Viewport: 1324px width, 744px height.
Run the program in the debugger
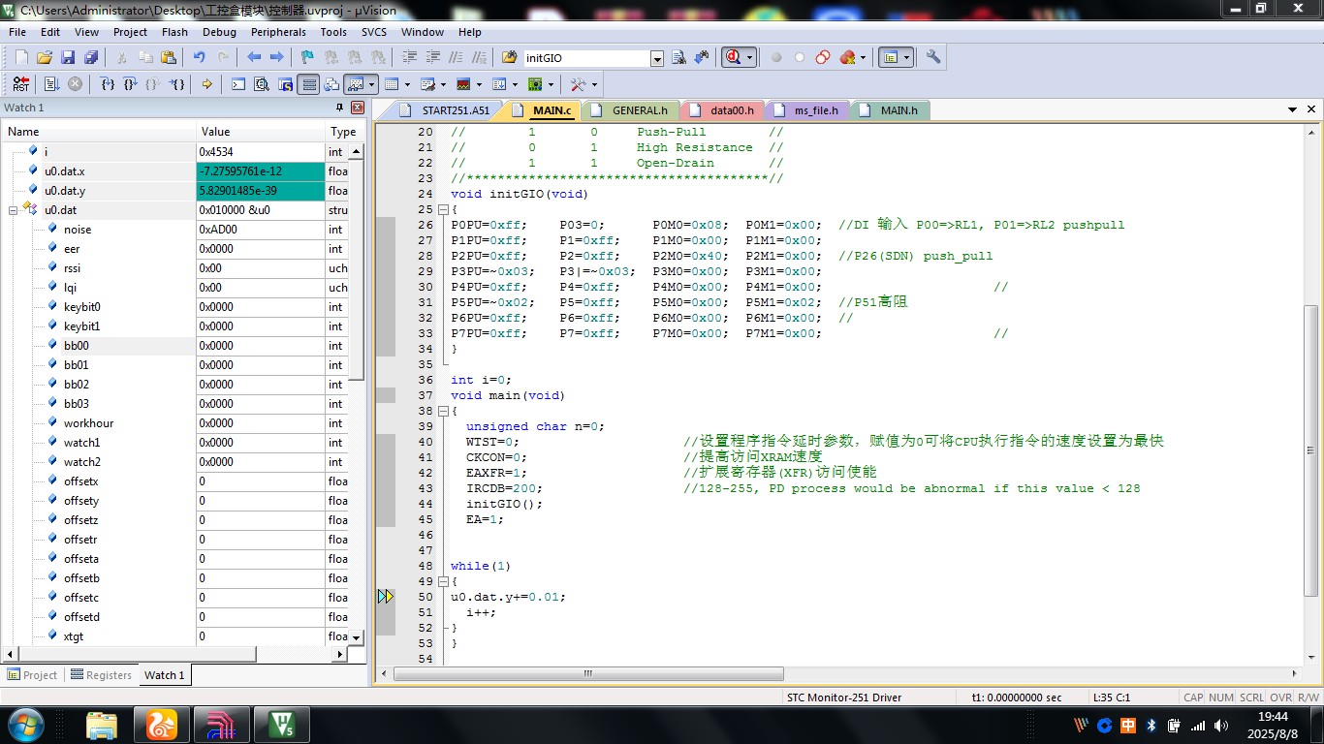[x=51, y=84]
